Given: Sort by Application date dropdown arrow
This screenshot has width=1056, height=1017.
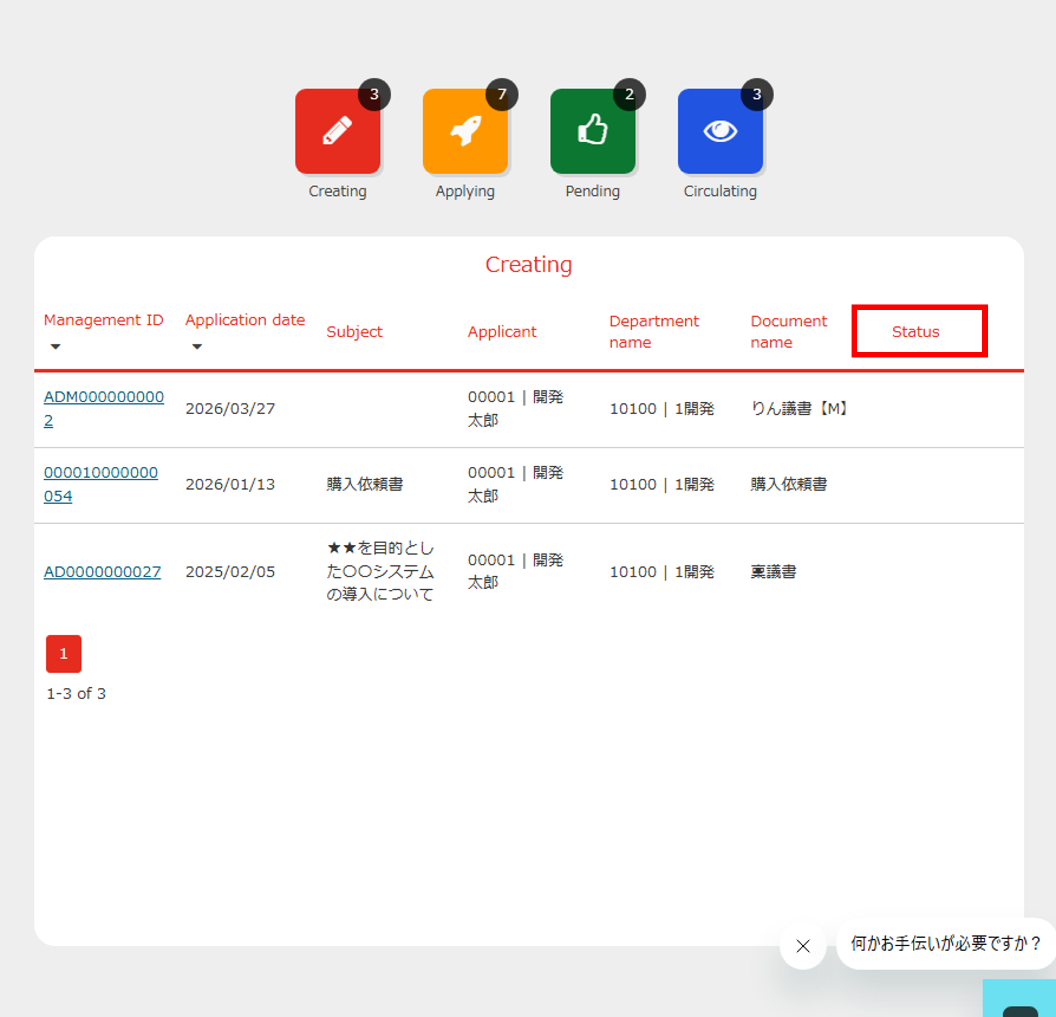Looking at the screenshot, I should point(197,346).
